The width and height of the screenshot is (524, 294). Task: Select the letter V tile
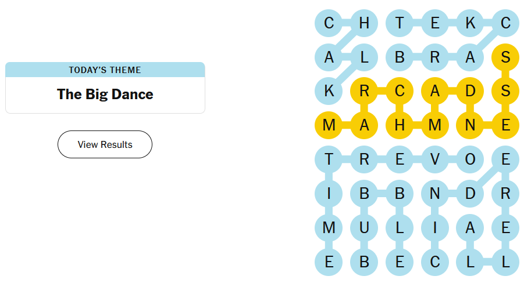(435, 159)
